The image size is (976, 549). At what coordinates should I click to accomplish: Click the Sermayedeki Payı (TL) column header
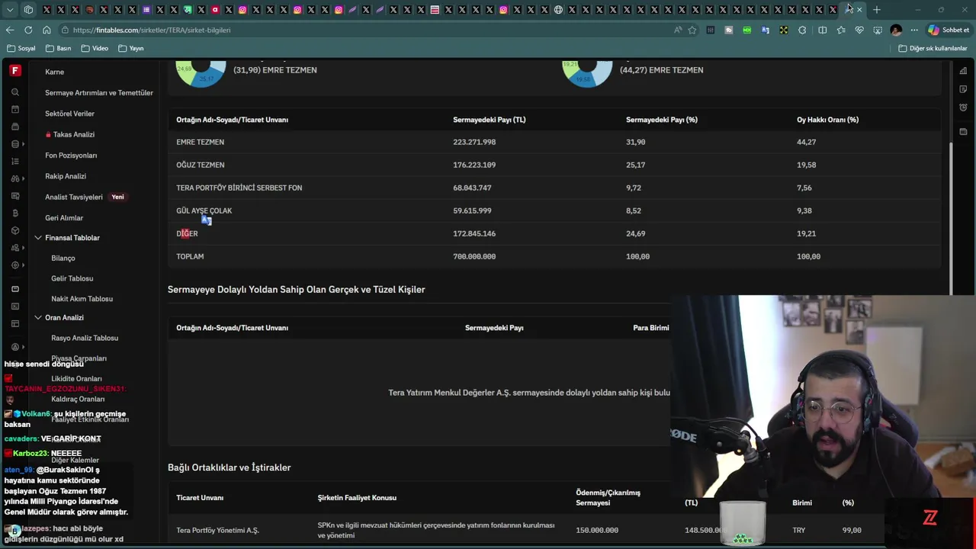tap(489, 120)
